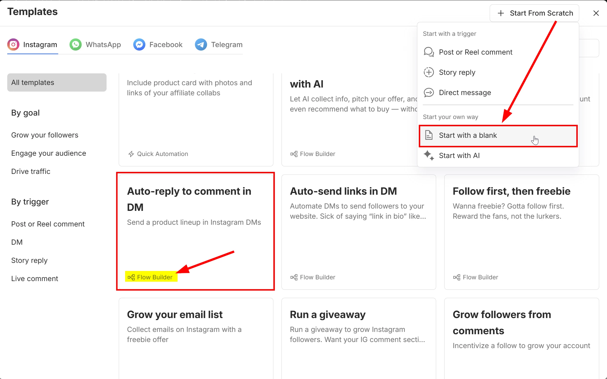The width and height of the screenshot is (607, 379).
Task: Filter templates by Live comment trigger
Action: coord(34,278)
